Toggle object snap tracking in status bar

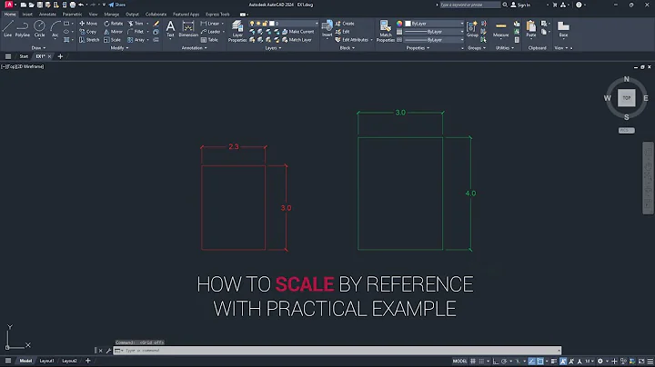[x=531, y=362]
